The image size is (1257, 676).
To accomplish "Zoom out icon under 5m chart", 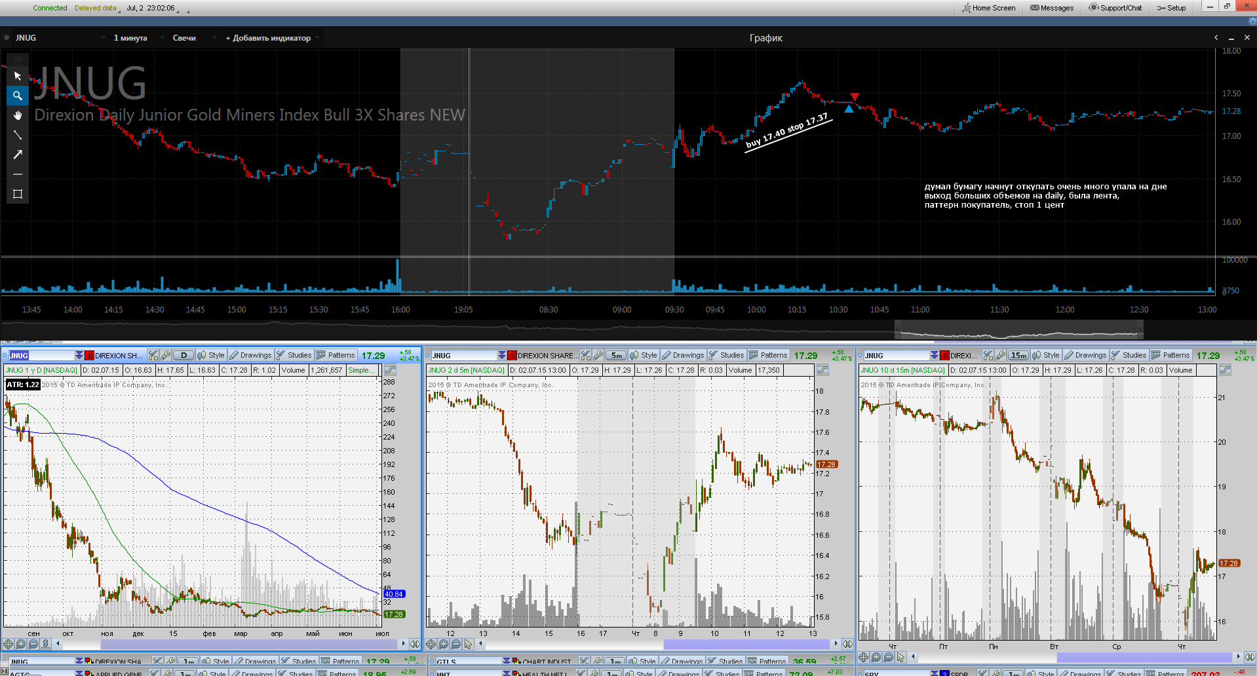I will point(456,644).
